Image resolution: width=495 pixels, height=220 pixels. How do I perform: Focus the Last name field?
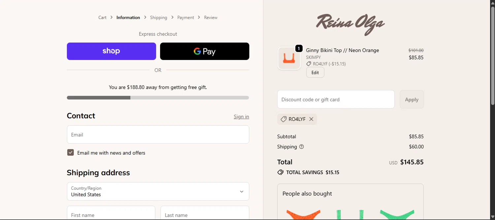tap(205, 213)
